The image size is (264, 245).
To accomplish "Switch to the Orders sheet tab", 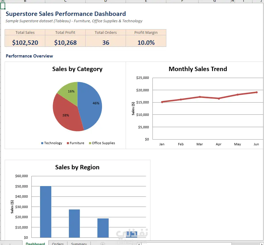I will pyautogui.click(x=58, y=244).
